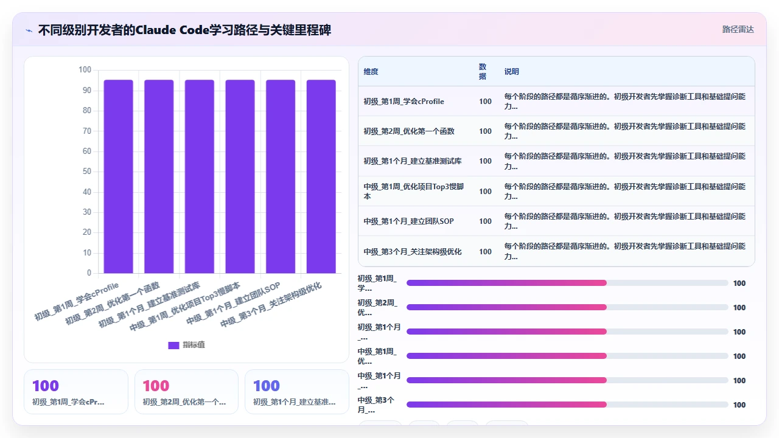Open the purple 100 stat card 初级_第1周_学会cPr…

click(x=76, y=392)
